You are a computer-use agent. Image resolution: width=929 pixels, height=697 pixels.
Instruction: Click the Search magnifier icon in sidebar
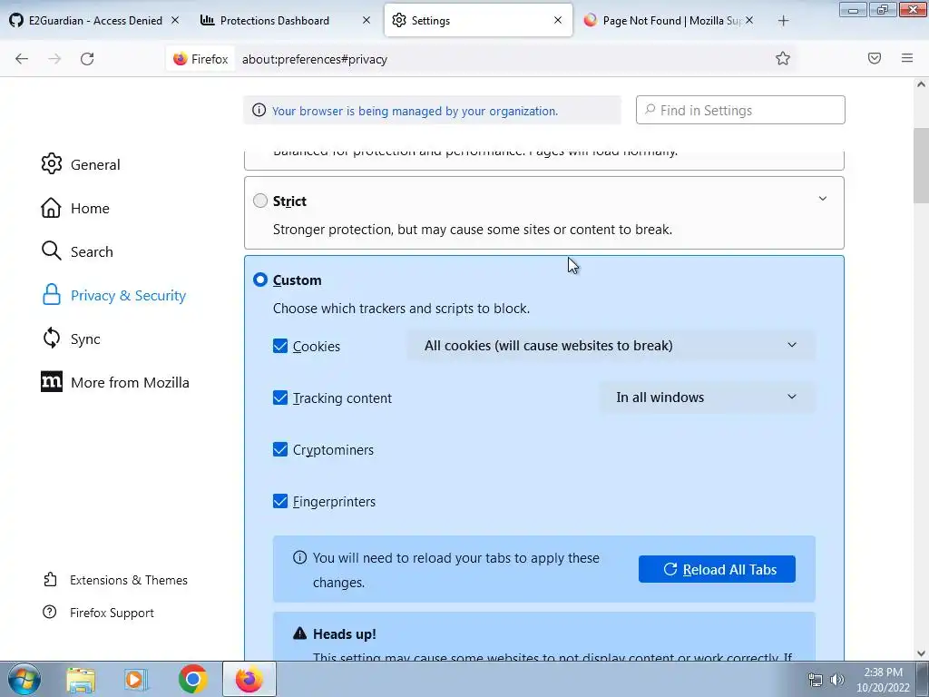(x=51, y=251)
